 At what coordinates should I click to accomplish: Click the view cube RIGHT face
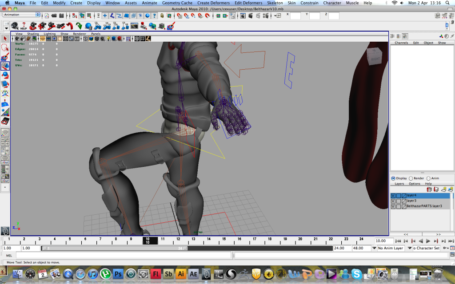point(375,58)
